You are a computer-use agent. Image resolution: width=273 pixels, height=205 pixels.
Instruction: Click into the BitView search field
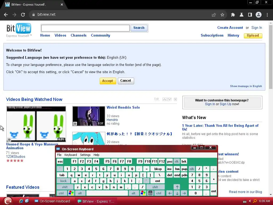click(85, 28)
